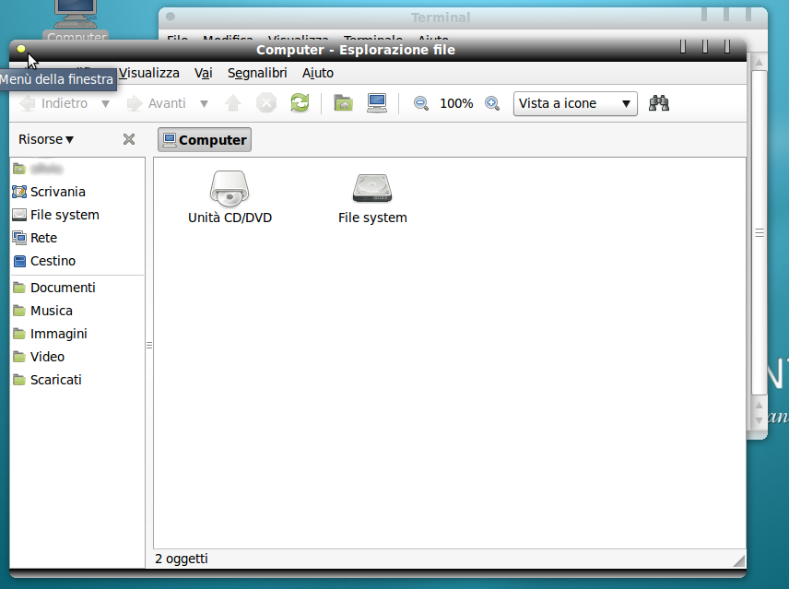789x589 pixels.
Task: Click the 2 oggetti status bar text
Action: tap(182, 559)
